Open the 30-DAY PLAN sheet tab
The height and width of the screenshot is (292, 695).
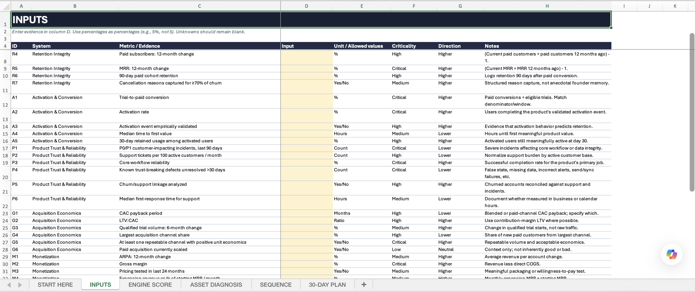(327, 284)
